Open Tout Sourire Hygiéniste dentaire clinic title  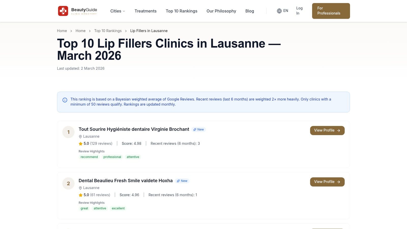[134, 129]
